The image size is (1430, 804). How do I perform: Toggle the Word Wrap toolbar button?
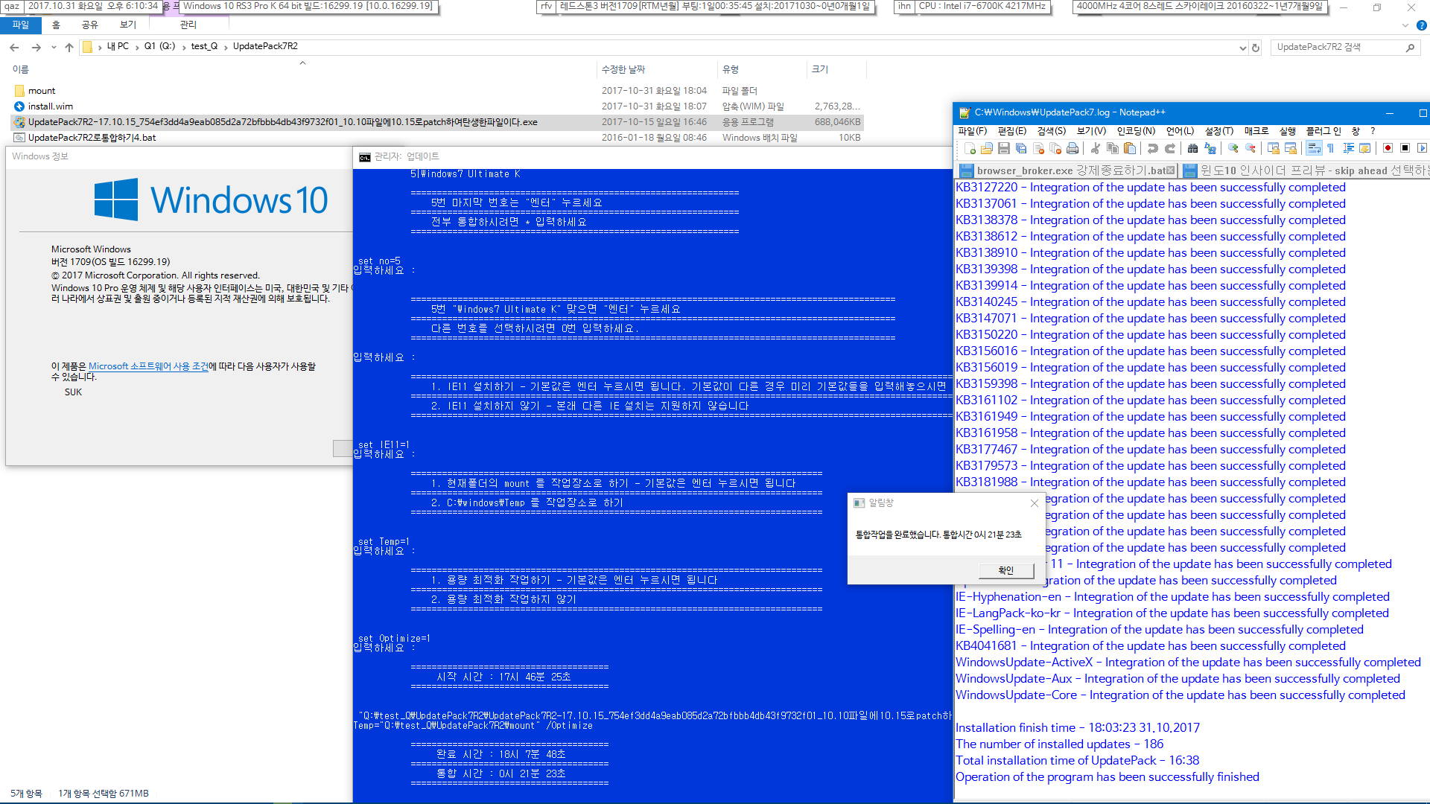1314,148
